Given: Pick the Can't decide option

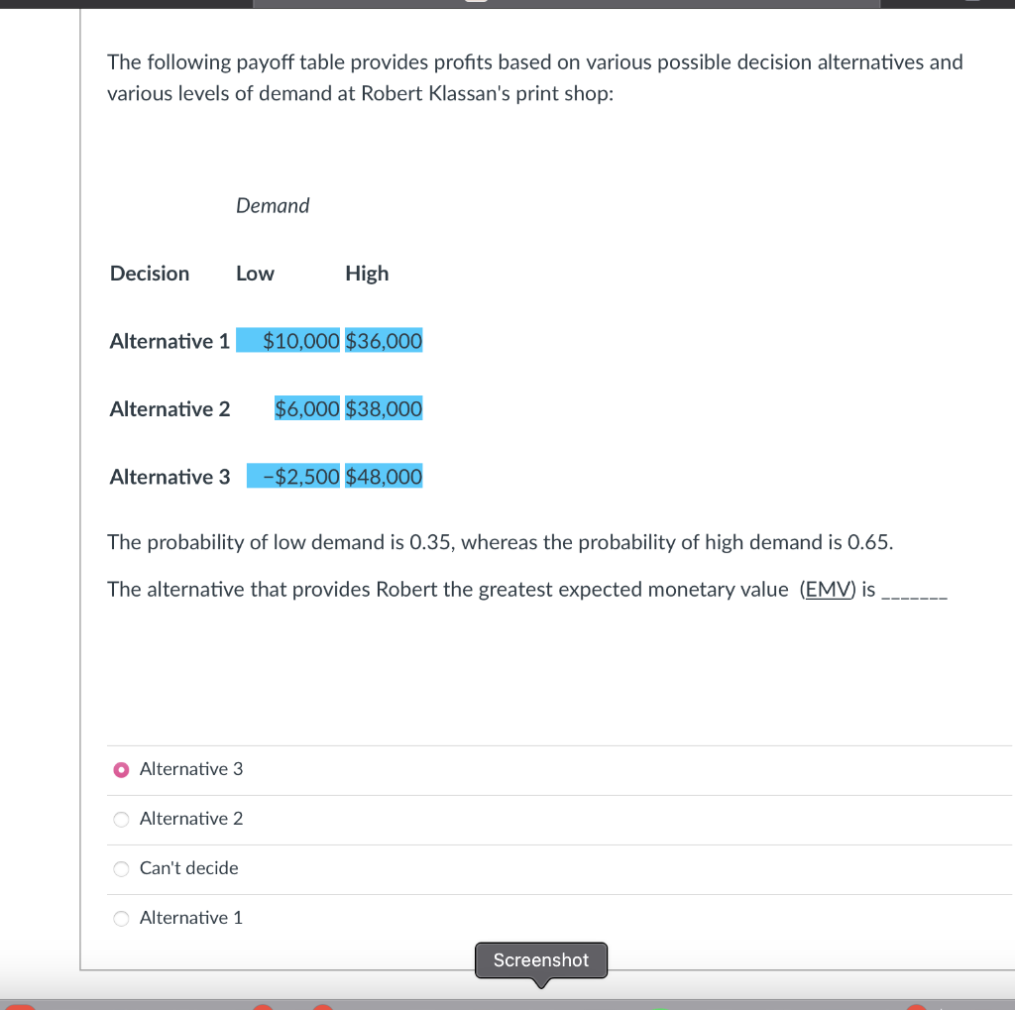Looking at the screenshot, I should click(120, 868).
